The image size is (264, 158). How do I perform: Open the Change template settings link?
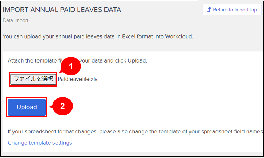[x=40, y=143]
